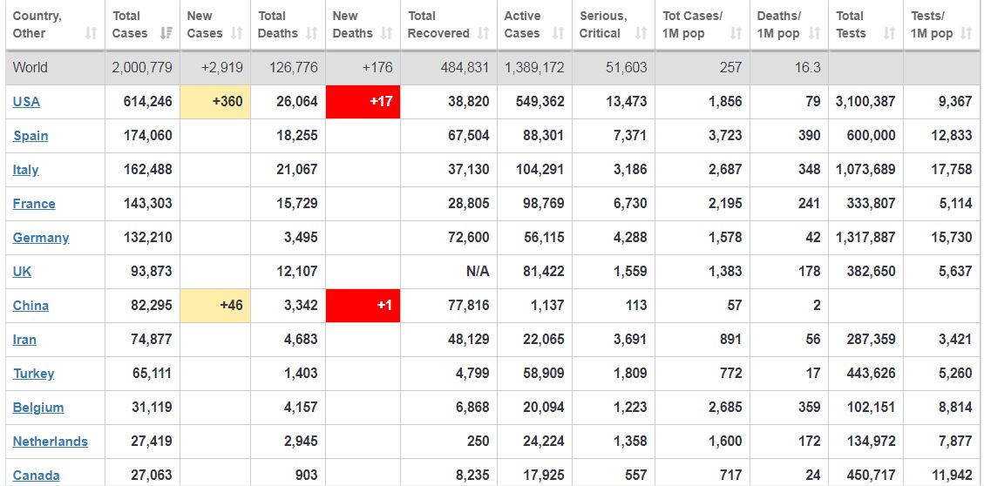Sort table by Total Cases icon
This screenshot has height=486, width=984.
tap(166, 34)
